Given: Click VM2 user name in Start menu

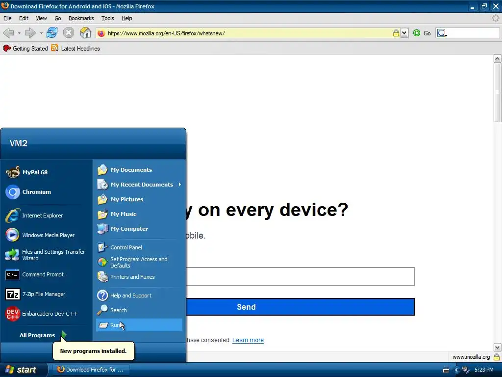Looking at the screenshot, I should point(18,143).
